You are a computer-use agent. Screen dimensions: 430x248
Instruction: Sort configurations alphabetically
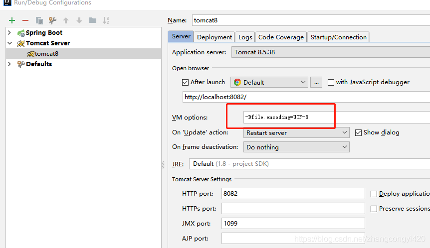106,20
